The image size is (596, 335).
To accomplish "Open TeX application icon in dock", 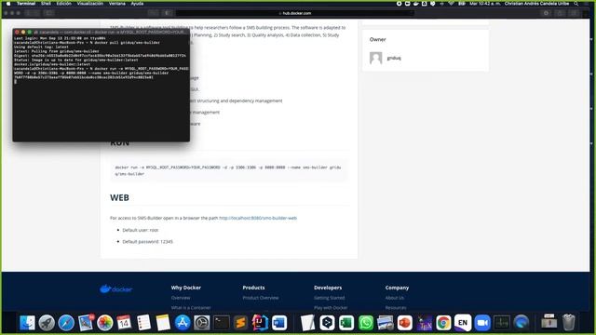I will [425, 323].
